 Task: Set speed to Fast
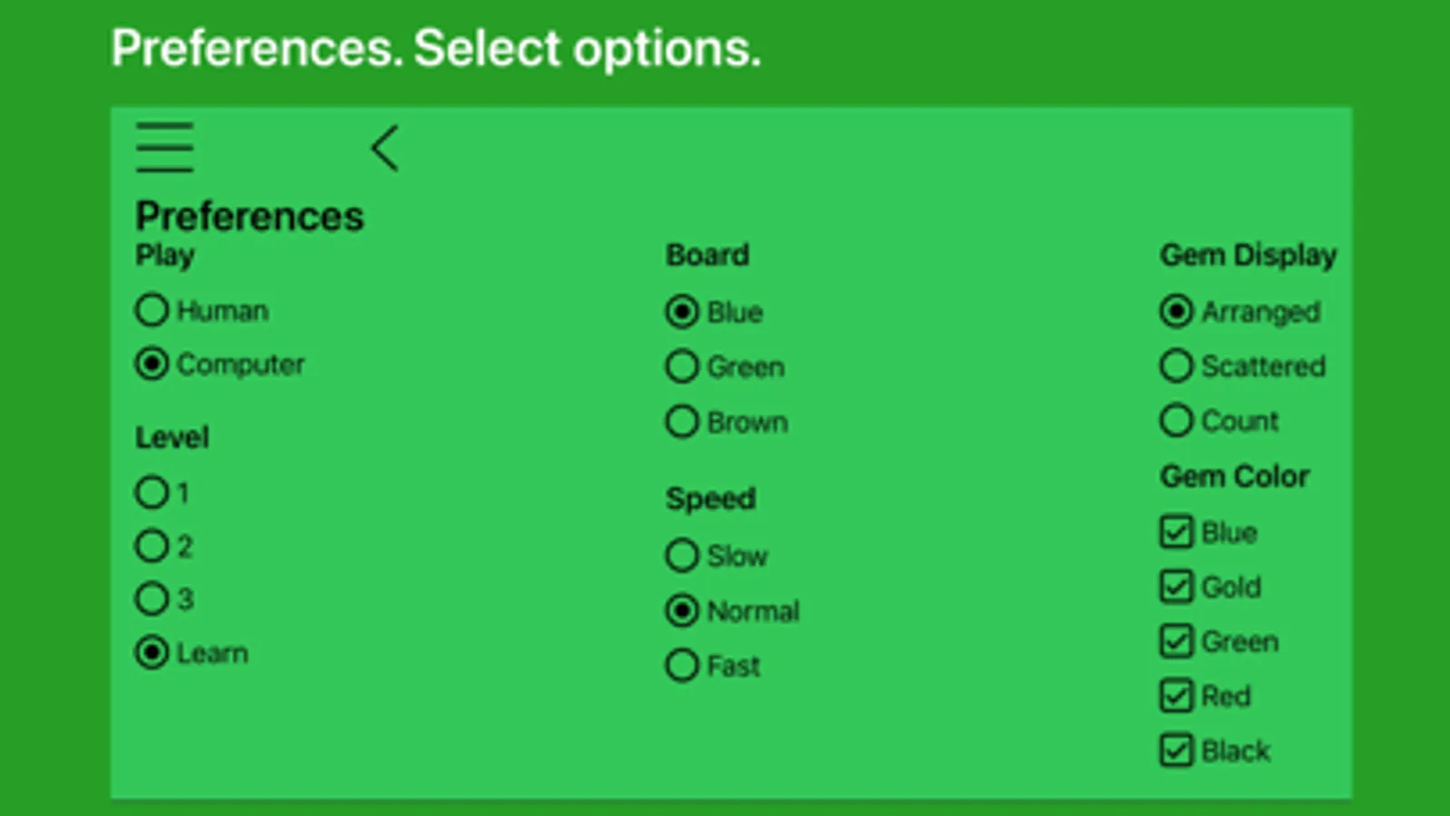pos(682,665)
